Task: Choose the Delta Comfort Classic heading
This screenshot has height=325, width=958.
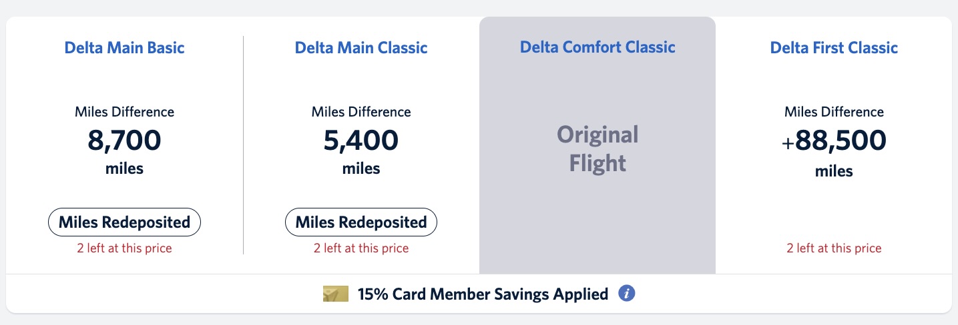Action: point(597,47)
